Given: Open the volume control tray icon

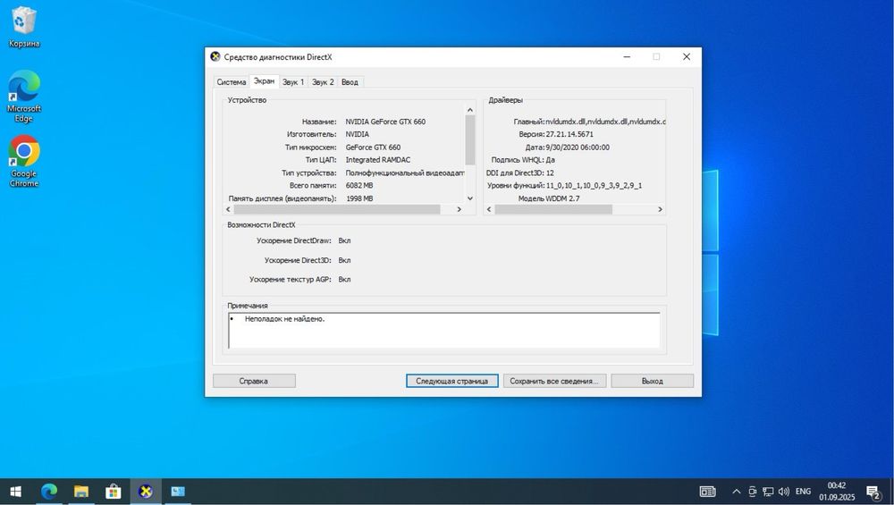Looking at the screenshot, I should [x=784, y=492].
